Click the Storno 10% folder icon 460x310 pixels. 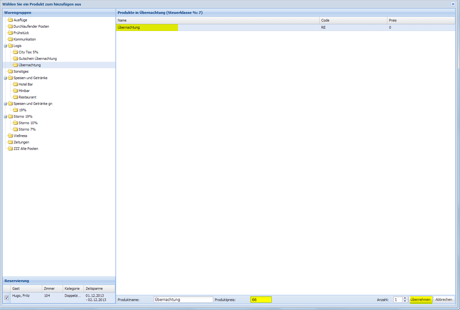(16, 123)
